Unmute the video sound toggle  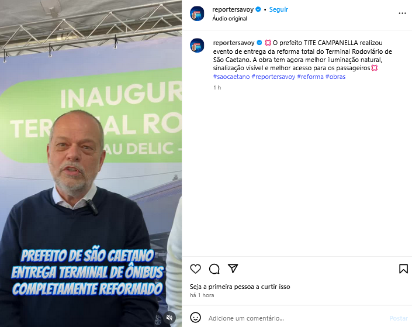point(169,318)
